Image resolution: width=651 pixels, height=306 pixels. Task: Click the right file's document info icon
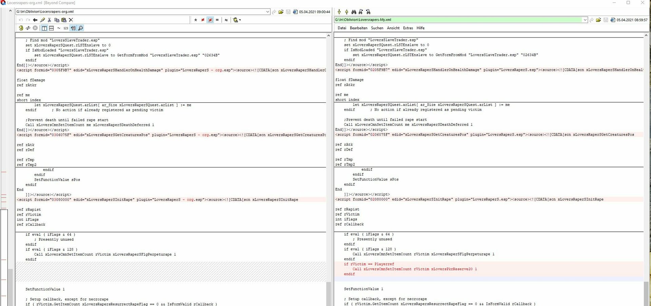pyautogui.click(x=613, y=20)
